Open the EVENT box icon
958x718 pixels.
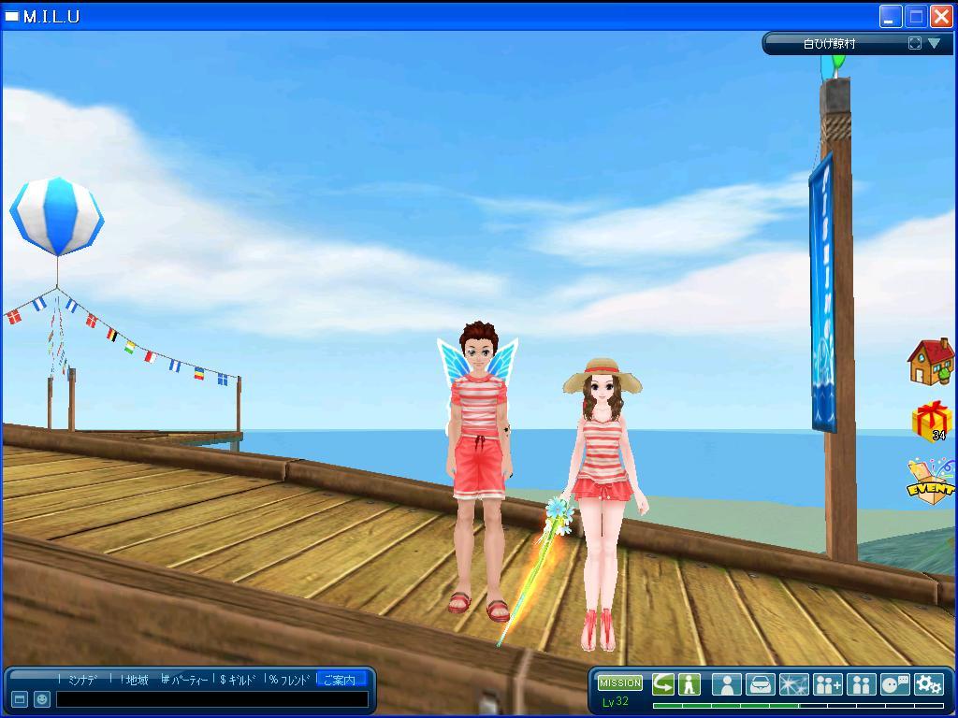[x=931, y=481]
